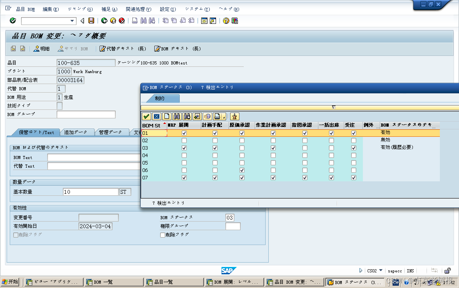Collapse the command field with left triangle
Screen dimensions: 459x288
(82, 20)
